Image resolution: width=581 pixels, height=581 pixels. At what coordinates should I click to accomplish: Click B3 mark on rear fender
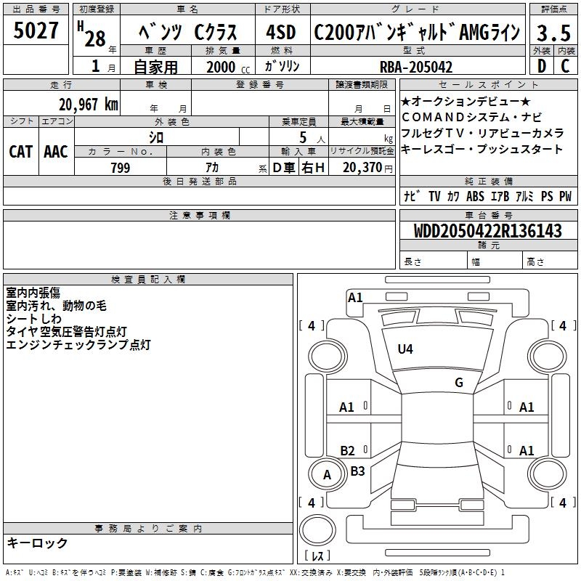tap(357, 471)
